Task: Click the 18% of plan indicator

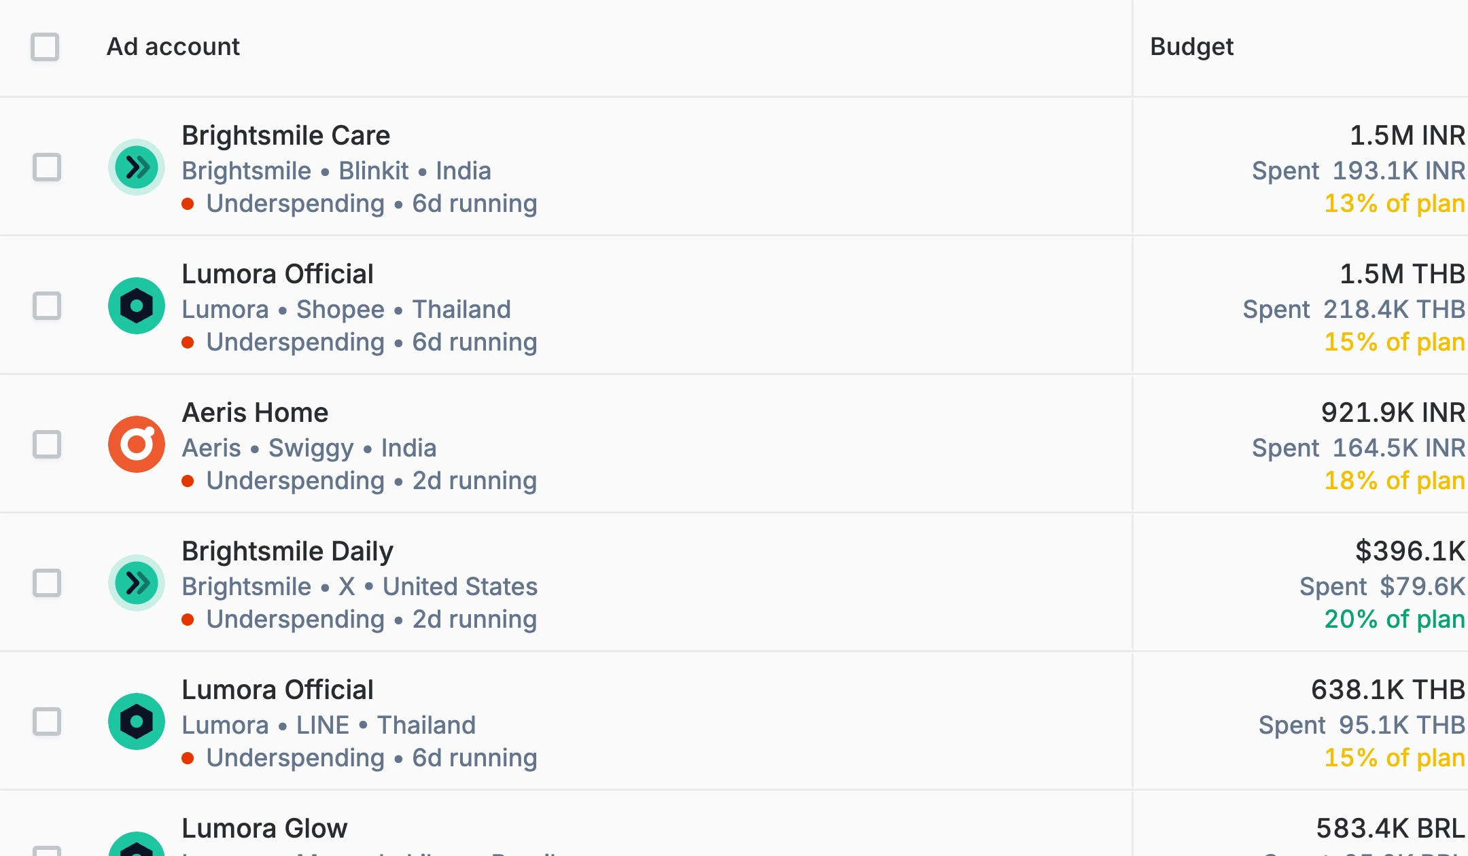Action: point(1395,481)
